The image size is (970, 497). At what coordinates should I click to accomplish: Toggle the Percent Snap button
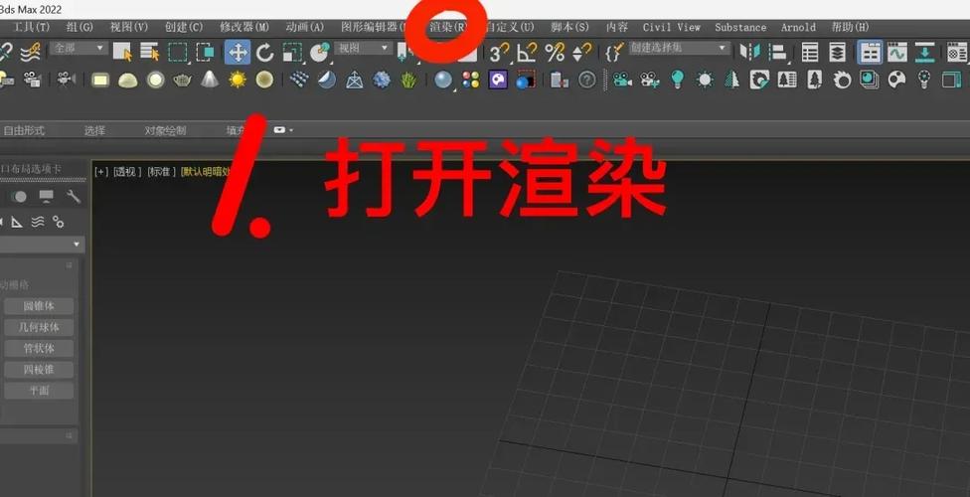point(555,53)
